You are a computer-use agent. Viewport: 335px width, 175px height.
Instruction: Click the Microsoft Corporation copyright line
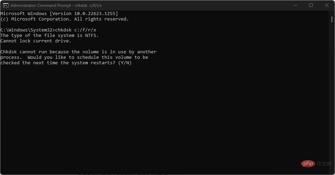coord(65,19)
